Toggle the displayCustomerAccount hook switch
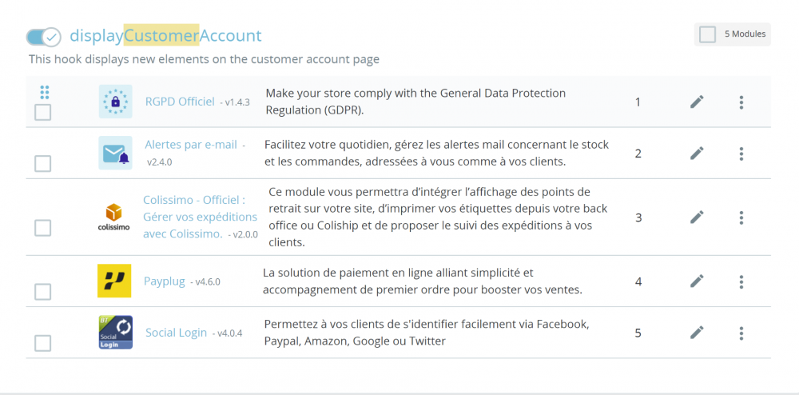 click(x=43, y=37)
